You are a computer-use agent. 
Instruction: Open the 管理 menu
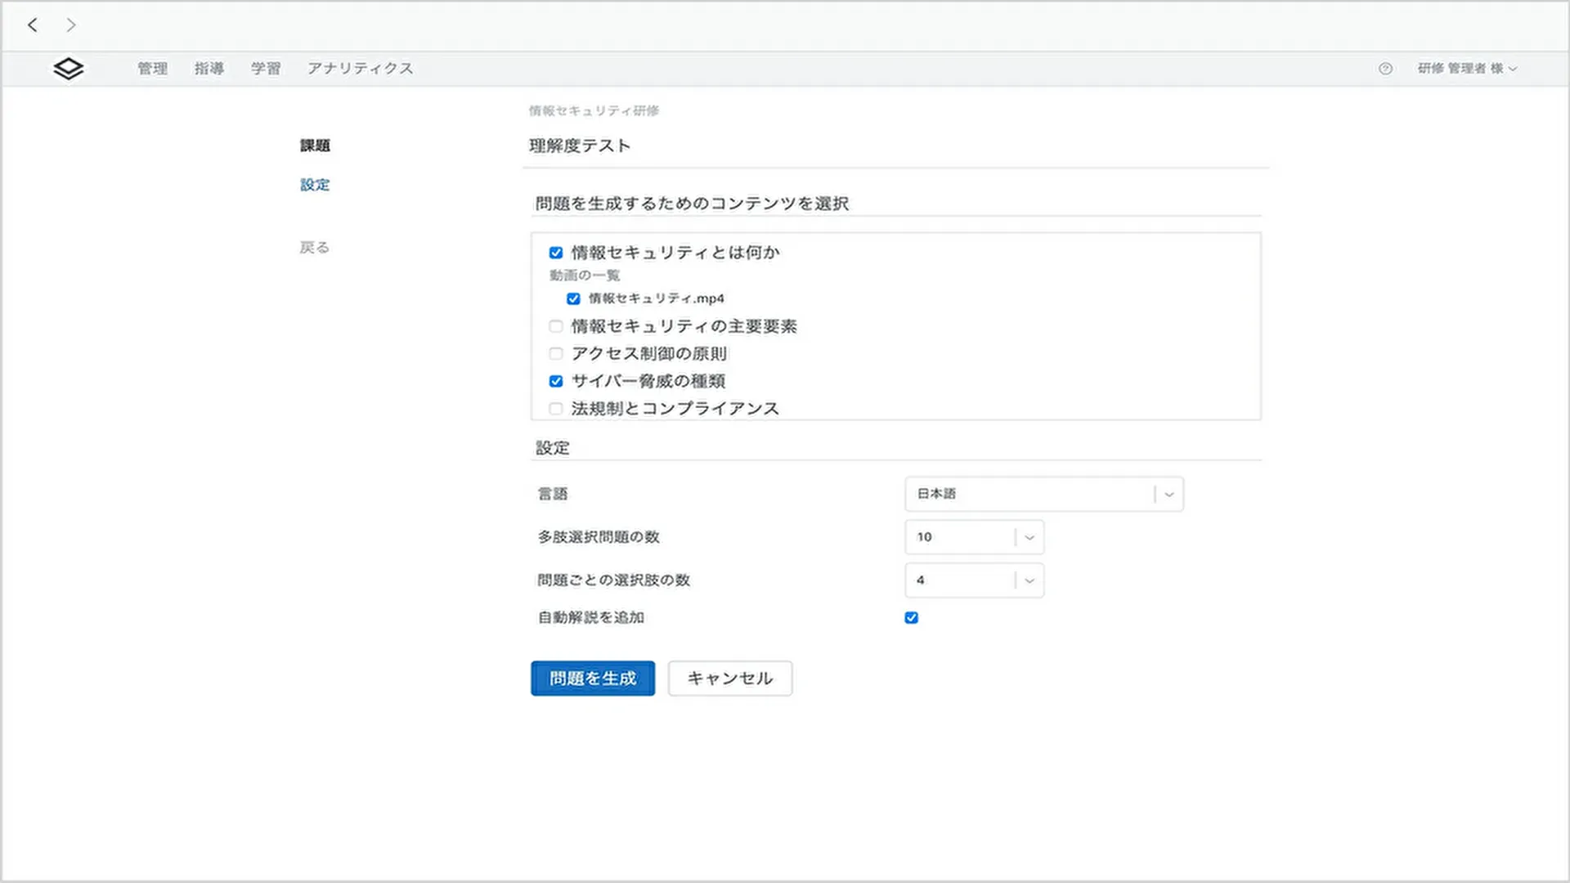coord(152,69)
